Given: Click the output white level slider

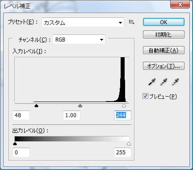Looking at the screenshot, I should pyautogui.click(x=129, y=144).
